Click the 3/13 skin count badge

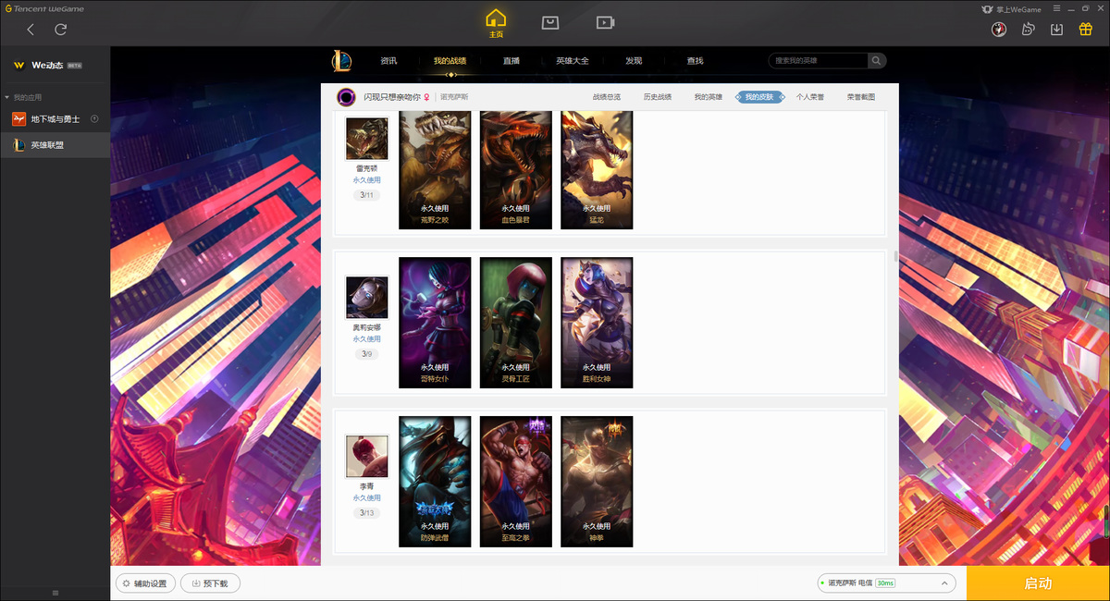click(x=366, y=513)
